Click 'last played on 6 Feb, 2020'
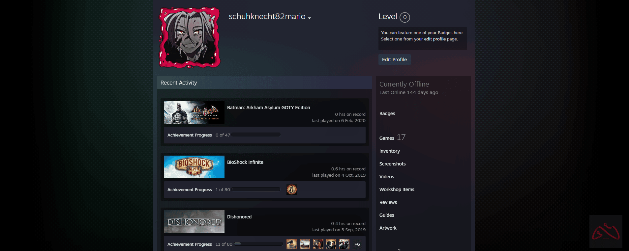Viewport: 629px width, 251px height. click(339, 120)
